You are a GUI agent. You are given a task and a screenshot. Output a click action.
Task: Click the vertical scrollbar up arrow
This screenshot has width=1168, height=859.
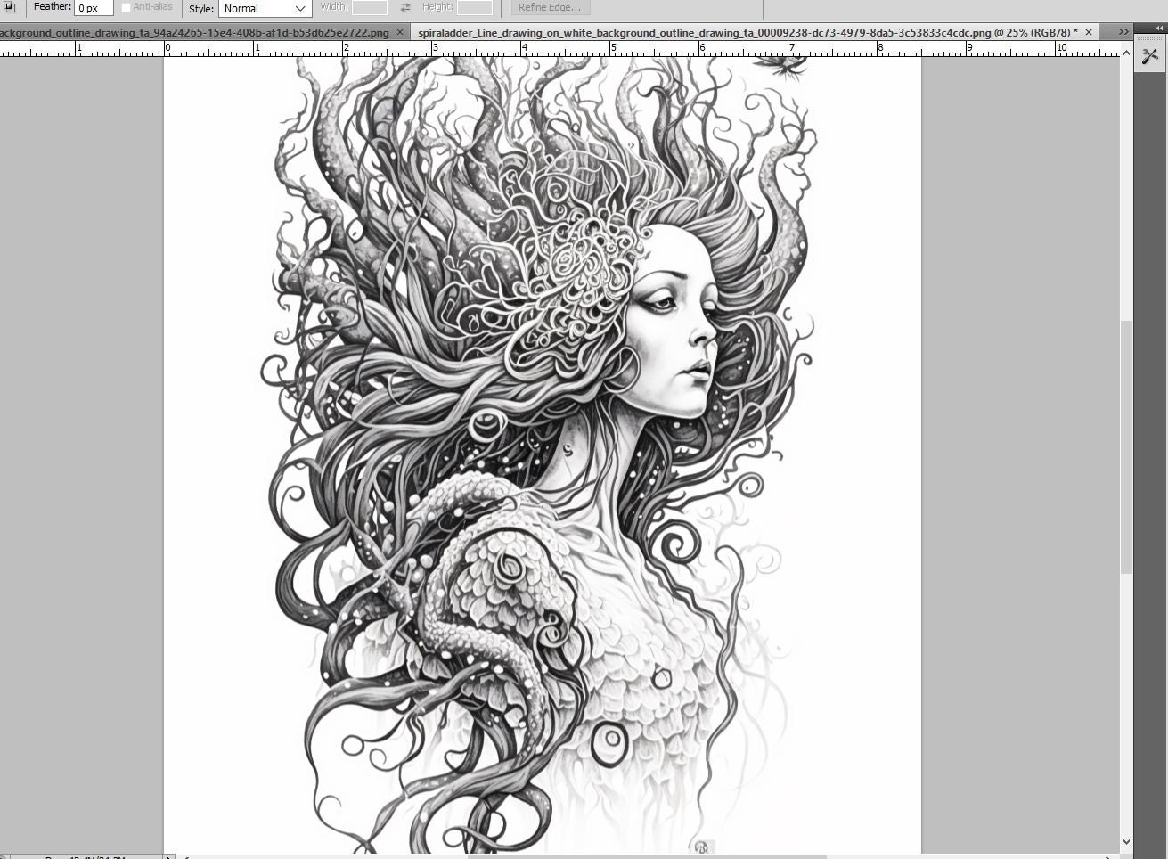(x=1126, y=54)
